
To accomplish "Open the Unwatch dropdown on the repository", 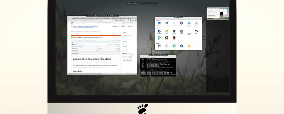I will tap(116, 26).
